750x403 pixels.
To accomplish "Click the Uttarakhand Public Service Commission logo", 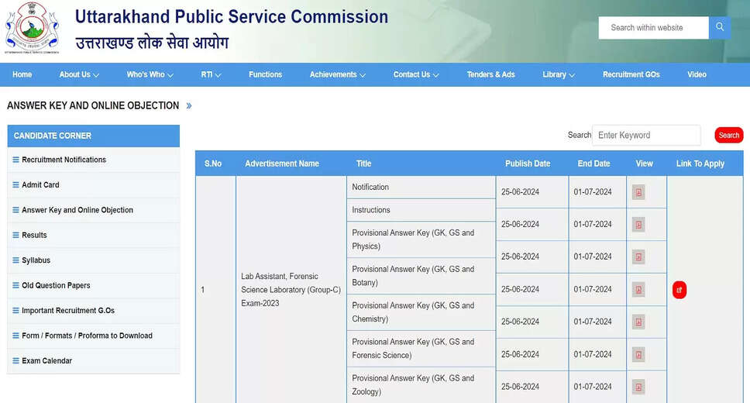I will [x=32, y=28].
